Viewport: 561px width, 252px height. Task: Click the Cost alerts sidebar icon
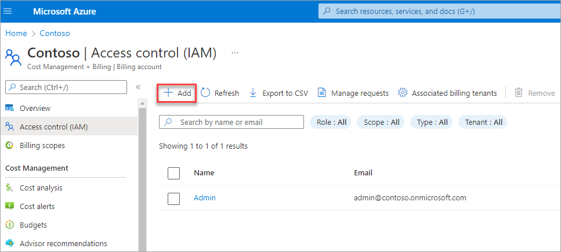click(x=10, y=206)
